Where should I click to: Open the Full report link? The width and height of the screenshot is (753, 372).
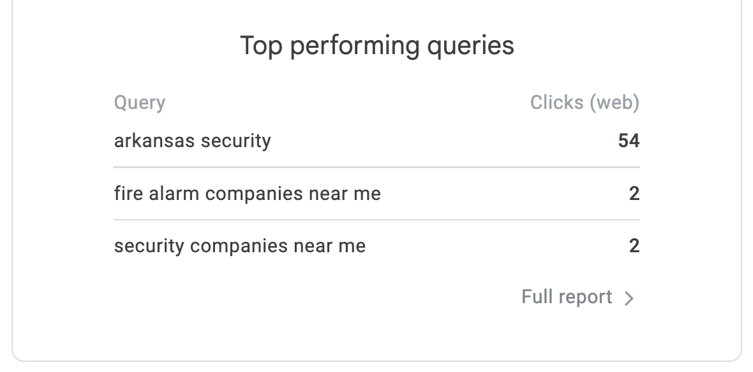coord(567,297)
